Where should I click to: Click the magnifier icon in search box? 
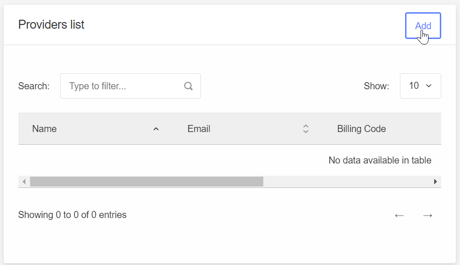coord(188,86)
